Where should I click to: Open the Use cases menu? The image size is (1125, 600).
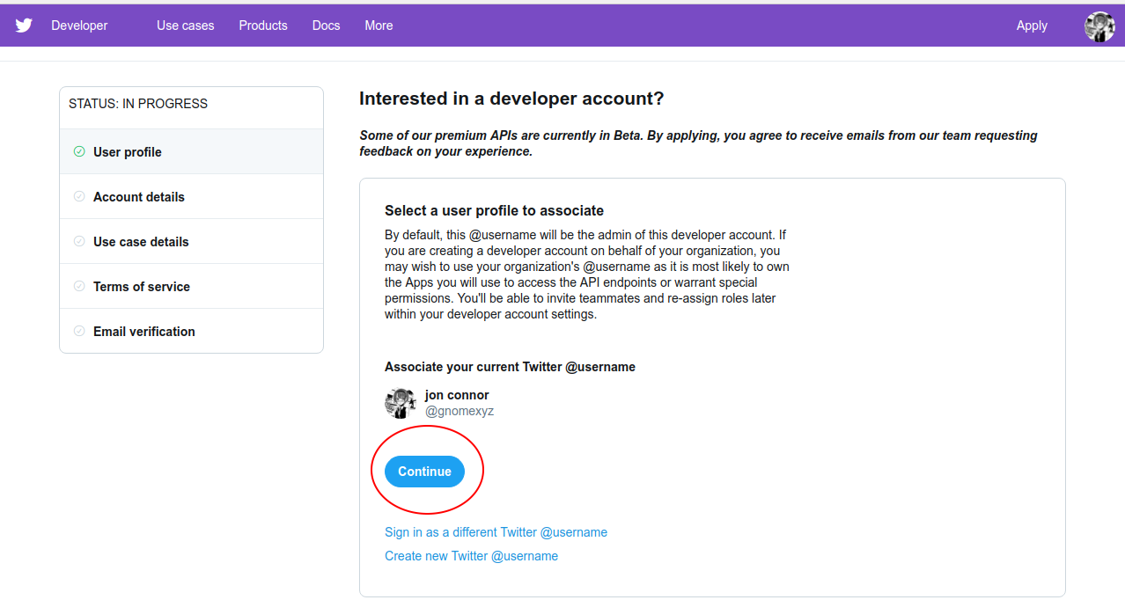[x=185, y=26]
